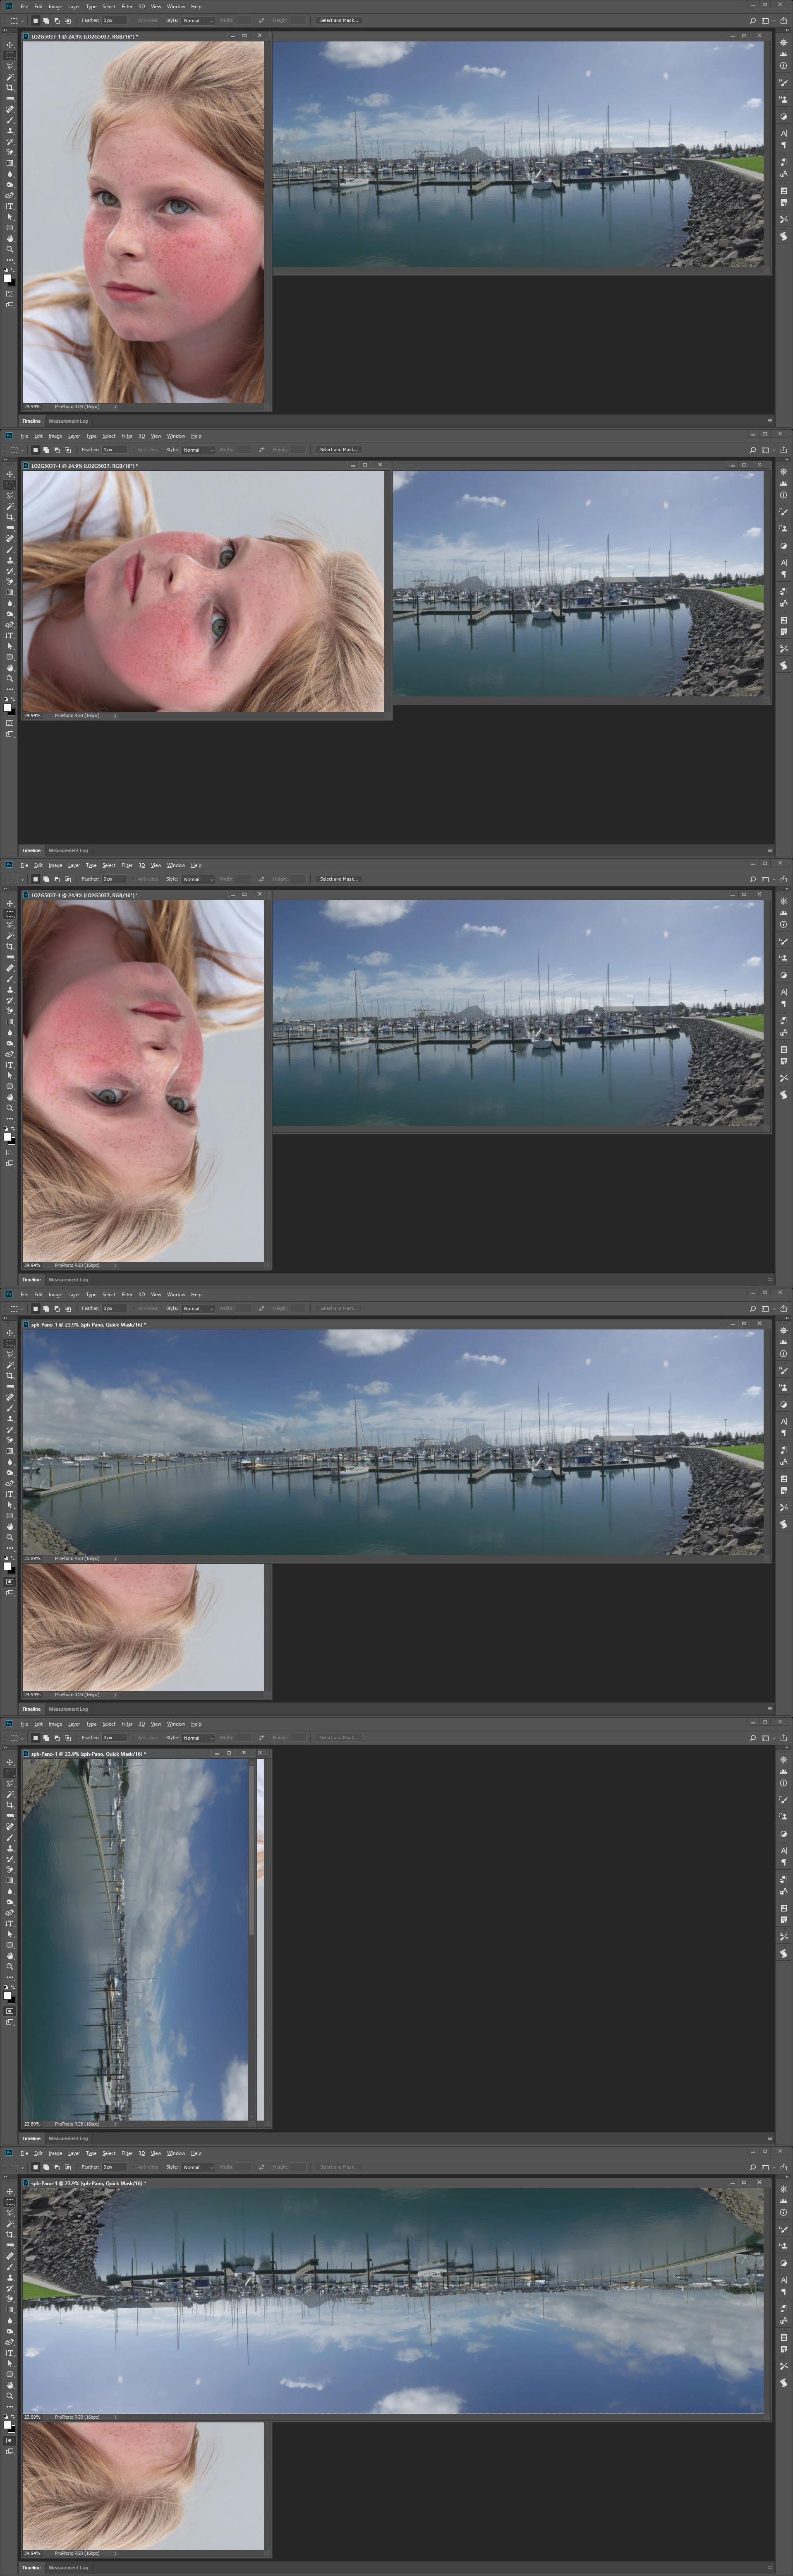Open the Histogram panel icon in the upright-portrait window

pyautogui.click(x=784, y=54)
